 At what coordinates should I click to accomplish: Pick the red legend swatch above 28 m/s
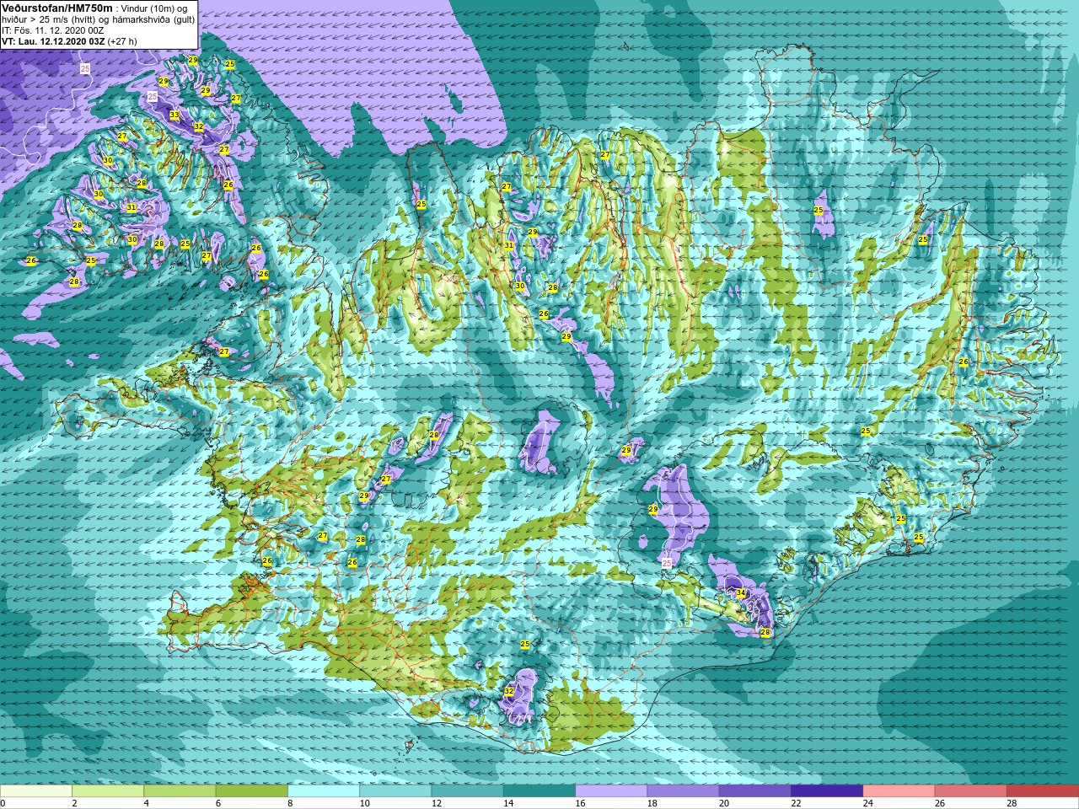(1043, 791)
